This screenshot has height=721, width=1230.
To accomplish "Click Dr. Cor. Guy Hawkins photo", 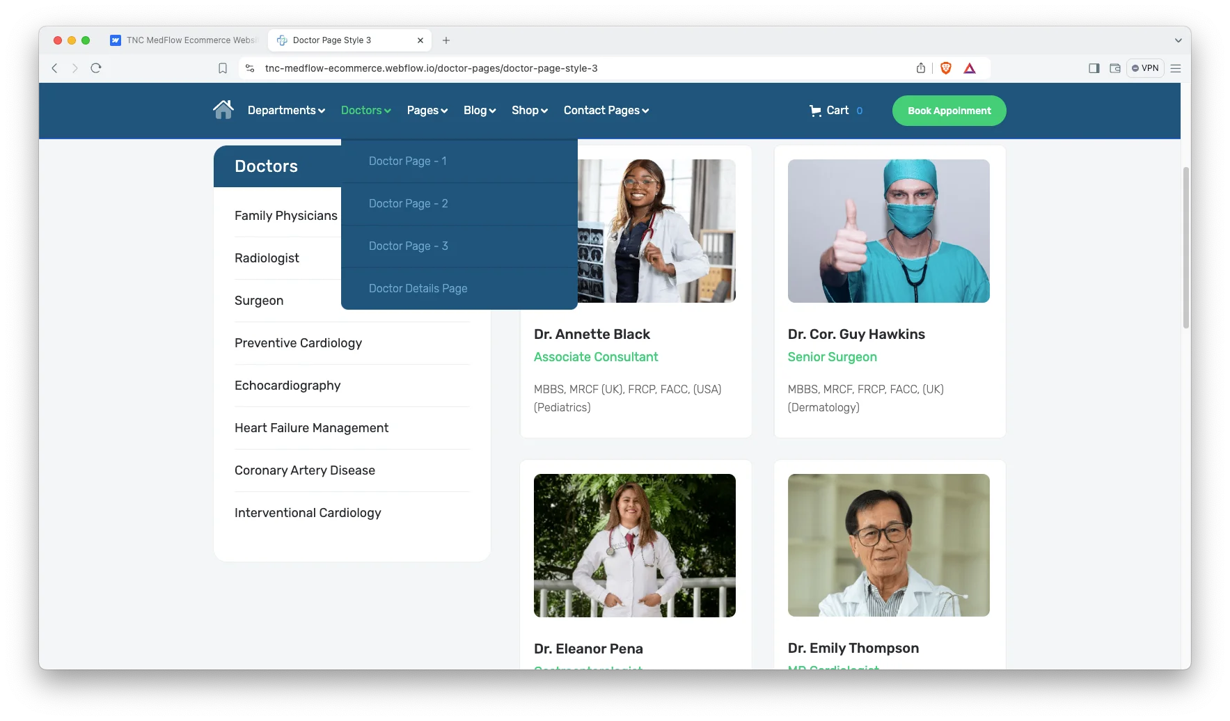I will pos(888,231).
